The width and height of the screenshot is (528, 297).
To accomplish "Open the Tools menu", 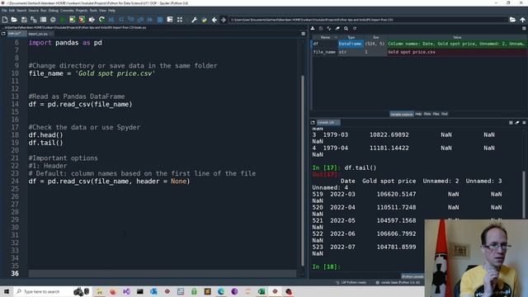I will [93, 11].
